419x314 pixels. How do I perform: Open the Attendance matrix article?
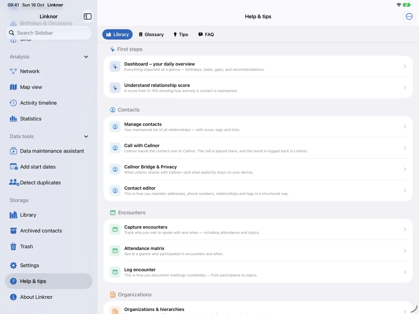pos(258,251)
